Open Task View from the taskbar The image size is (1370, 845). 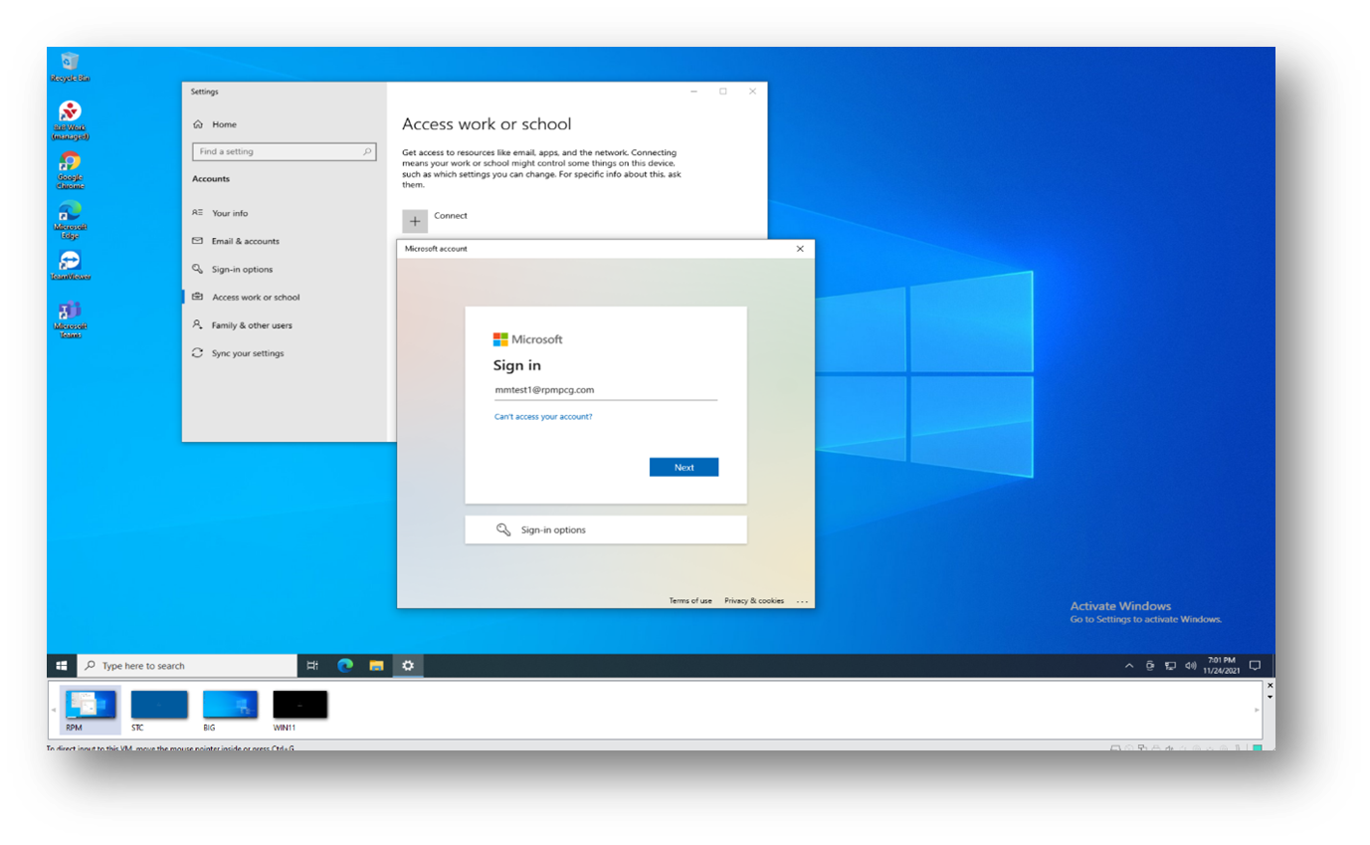point(311,665)
